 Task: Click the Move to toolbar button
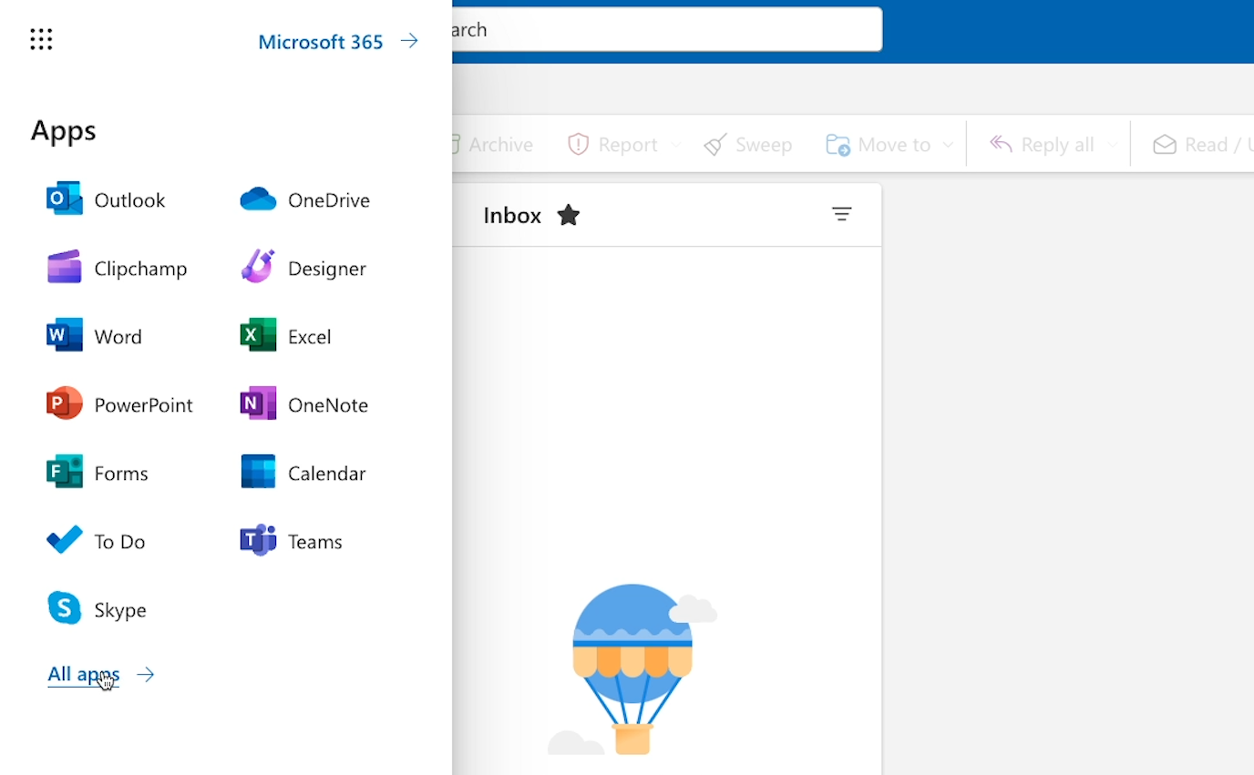point(879,145)
